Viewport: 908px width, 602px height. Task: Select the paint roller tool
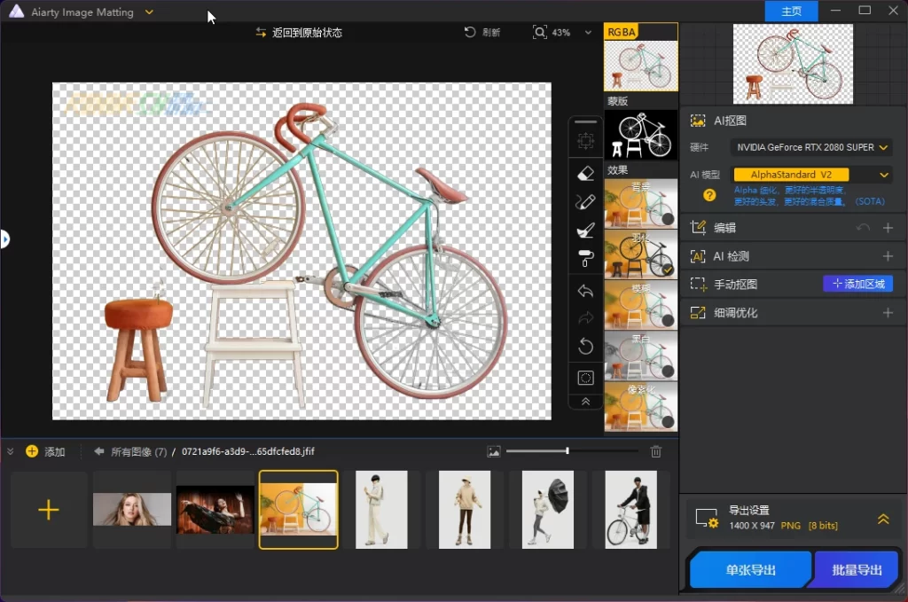tap(585, 259)
